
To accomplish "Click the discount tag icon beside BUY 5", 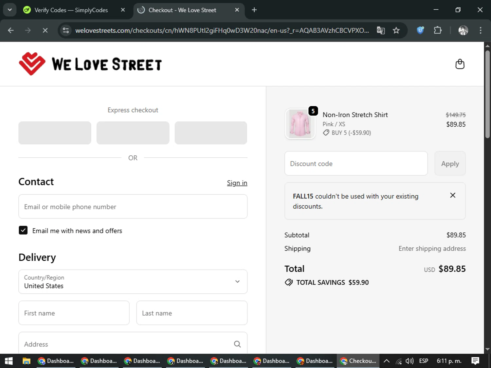I will (326, 133).
